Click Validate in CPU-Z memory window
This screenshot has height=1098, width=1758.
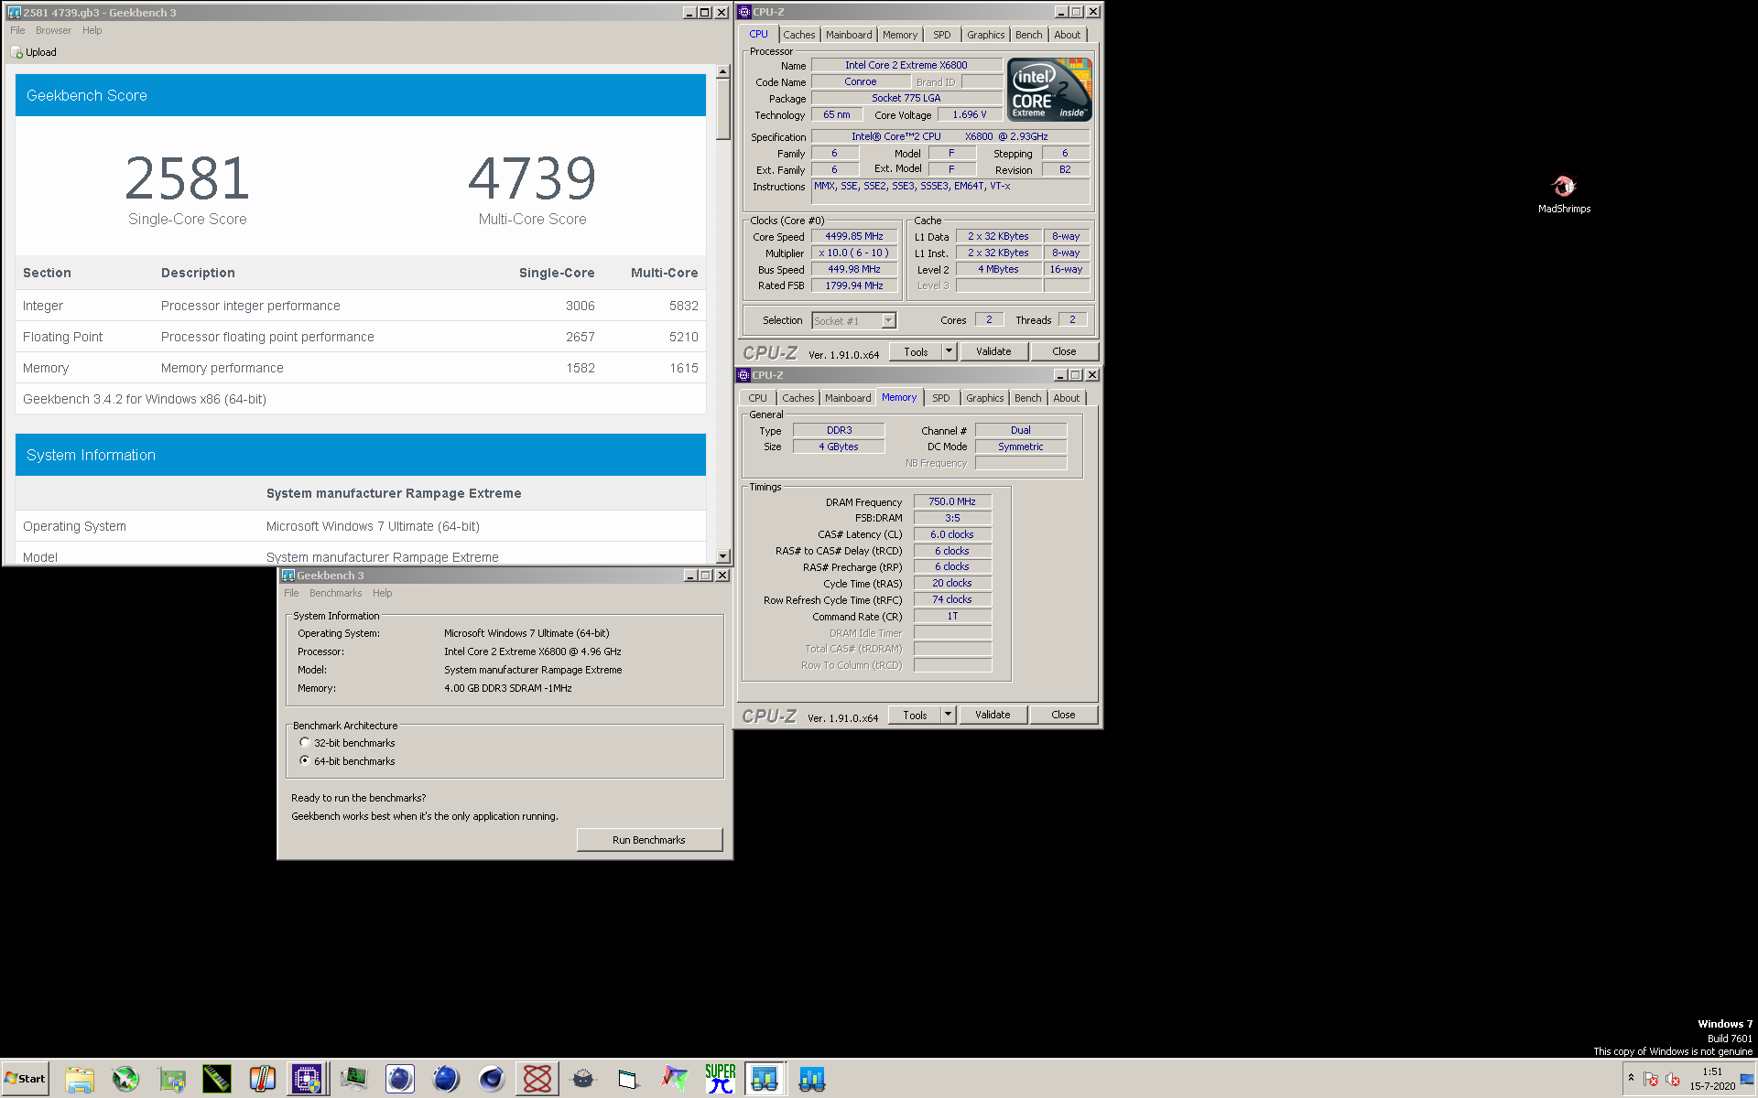tap(993, 715)
